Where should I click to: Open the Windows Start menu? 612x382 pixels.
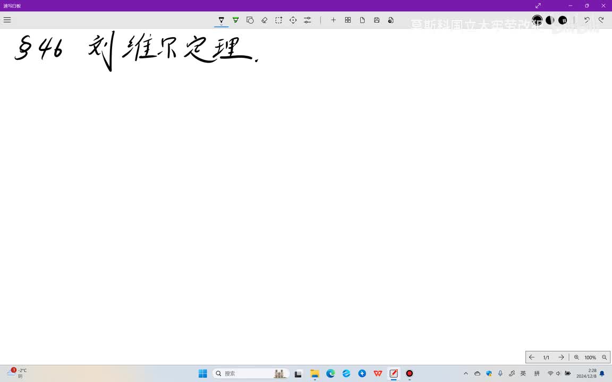click(203, 374)
